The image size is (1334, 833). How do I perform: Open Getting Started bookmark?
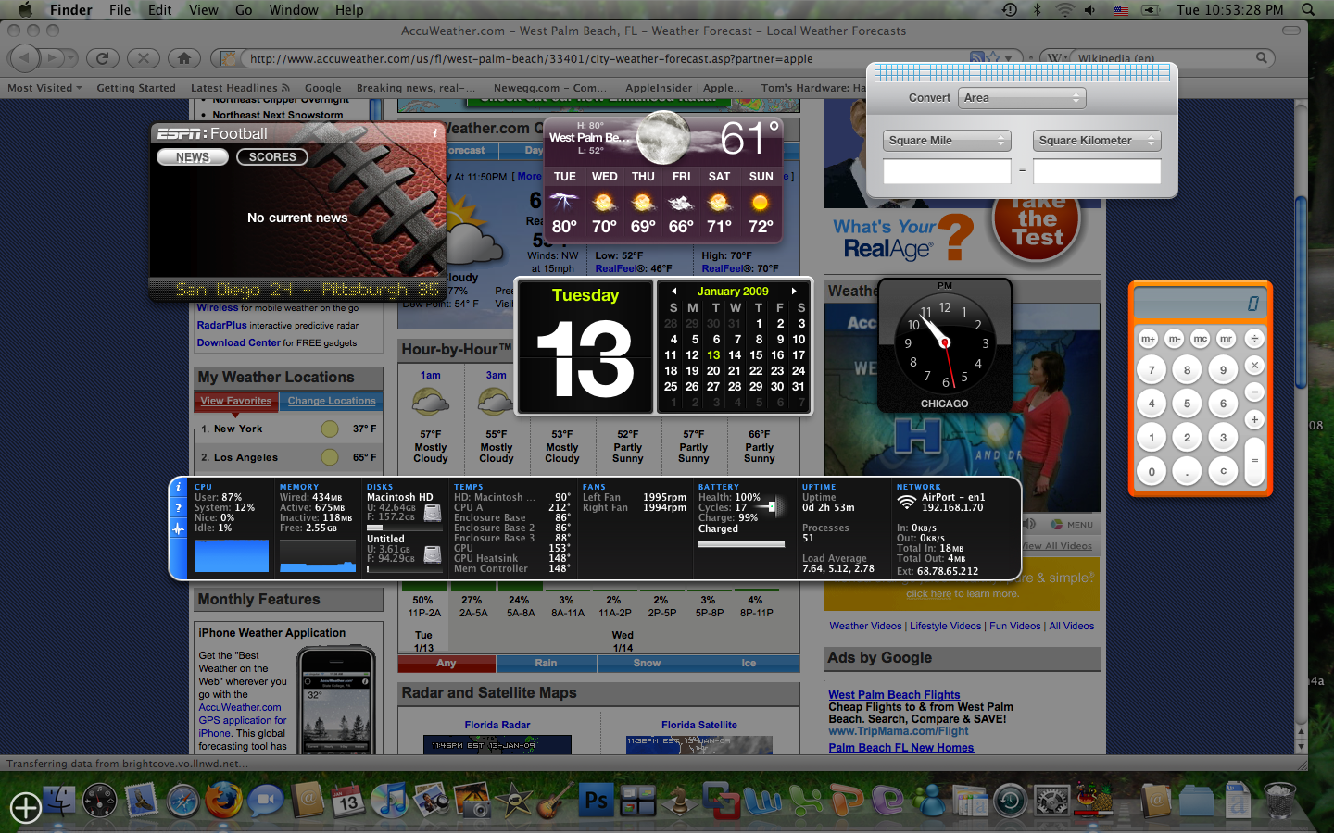coord(136,88)
